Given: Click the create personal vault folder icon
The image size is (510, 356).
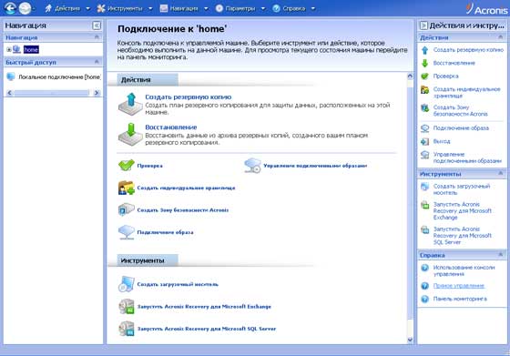Looking at the screenshot, I should (127, 188).
